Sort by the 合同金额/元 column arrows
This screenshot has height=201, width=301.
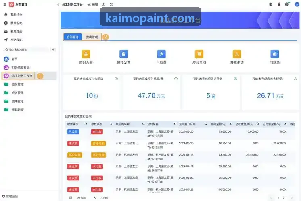tap(230, 124)
